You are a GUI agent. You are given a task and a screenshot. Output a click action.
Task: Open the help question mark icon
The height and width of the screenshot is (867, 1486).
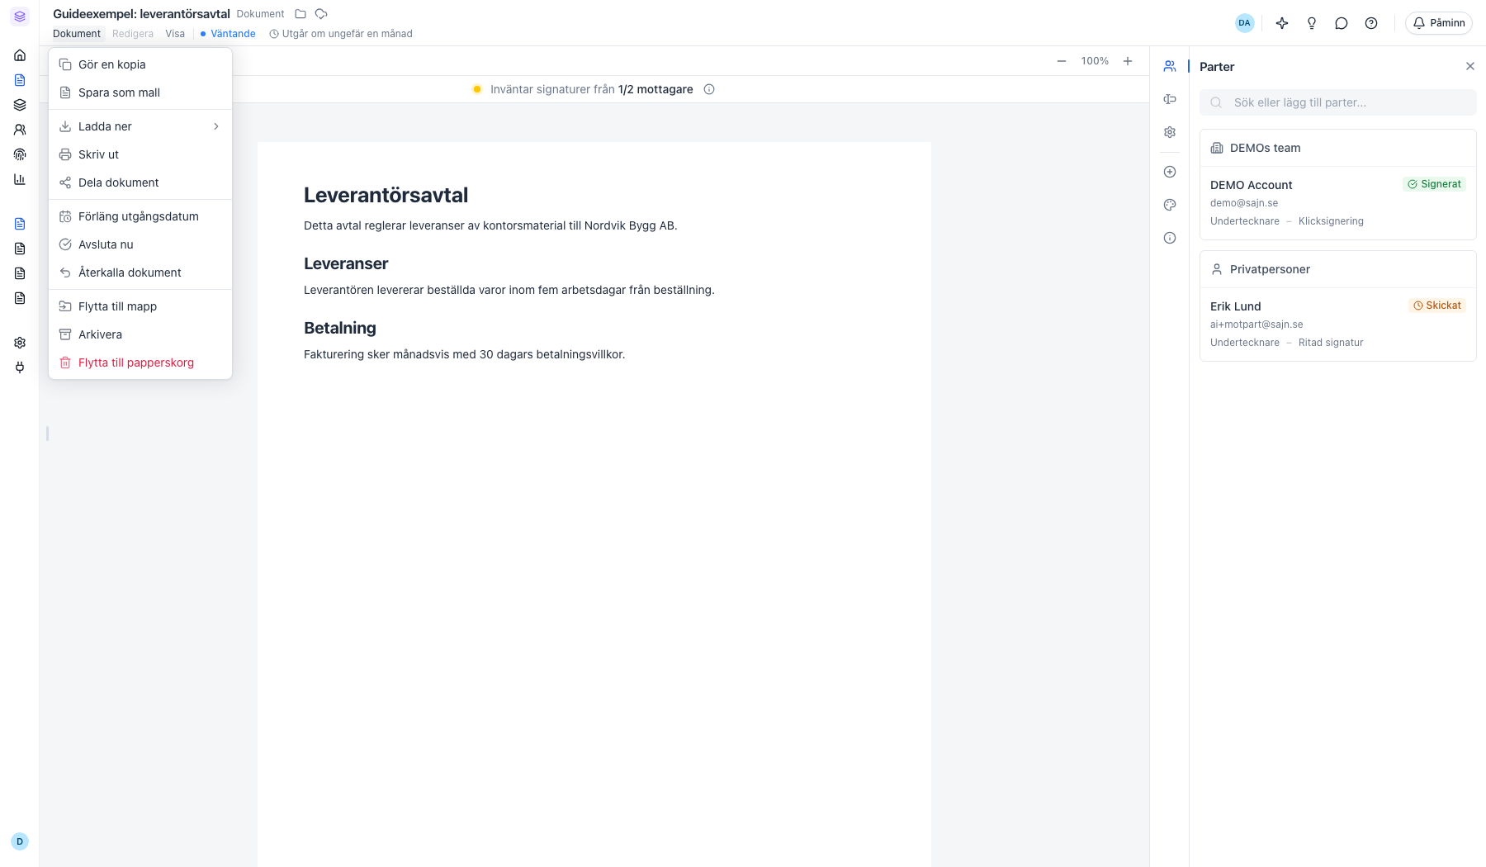coord(1371,23)
